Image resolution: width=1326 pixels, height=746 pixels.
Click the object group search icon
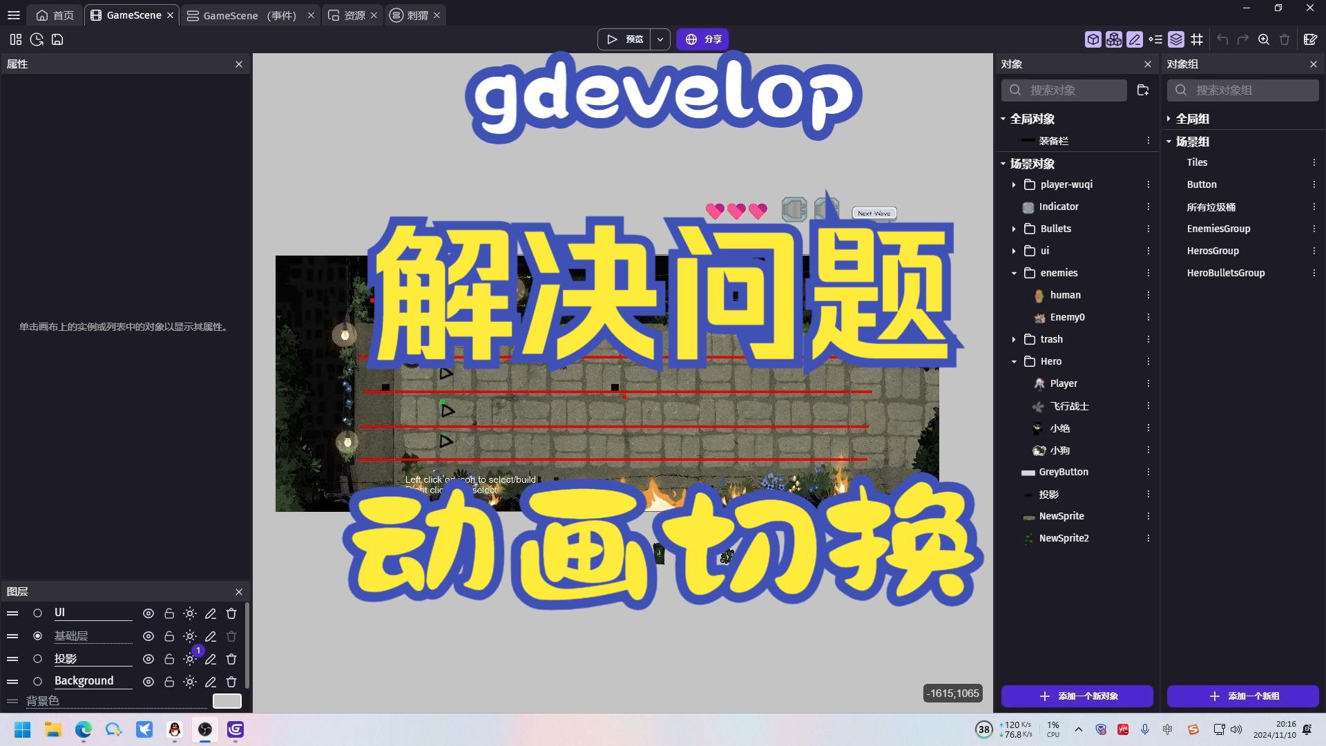[1182, 89]
